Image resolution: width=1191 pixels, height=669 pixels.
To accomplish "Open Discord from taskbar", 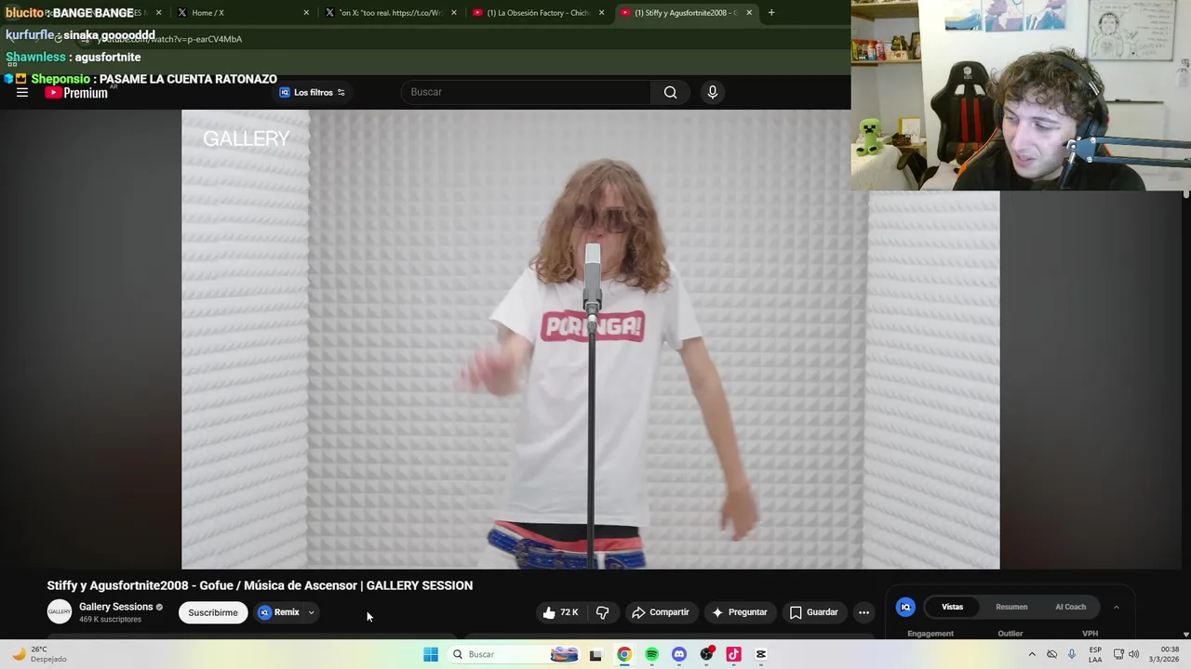I will (678, 654).
